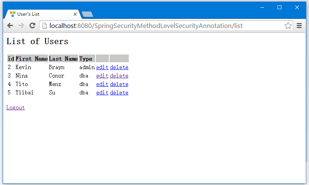Click the Logout link
Image resolution: width=309 pixels, height=185 pixels.
16,107
